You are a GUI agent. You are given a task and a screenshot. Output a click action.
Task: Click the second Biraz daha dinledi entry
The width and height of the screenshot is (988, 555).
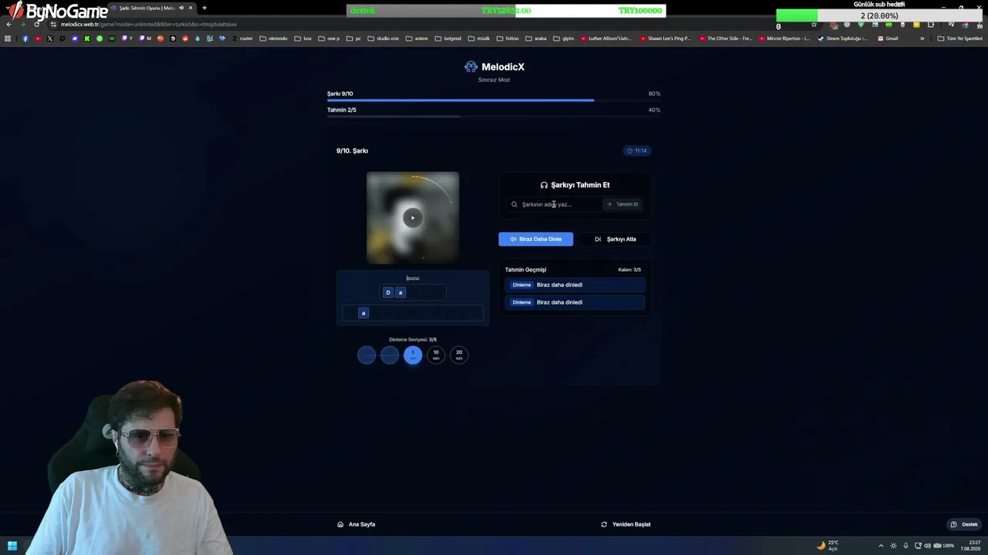574,302
